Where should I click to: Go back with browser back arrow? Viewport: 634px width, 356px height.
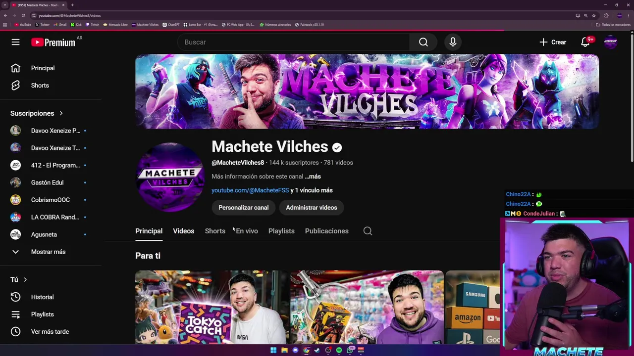click(x=5, y=15)
